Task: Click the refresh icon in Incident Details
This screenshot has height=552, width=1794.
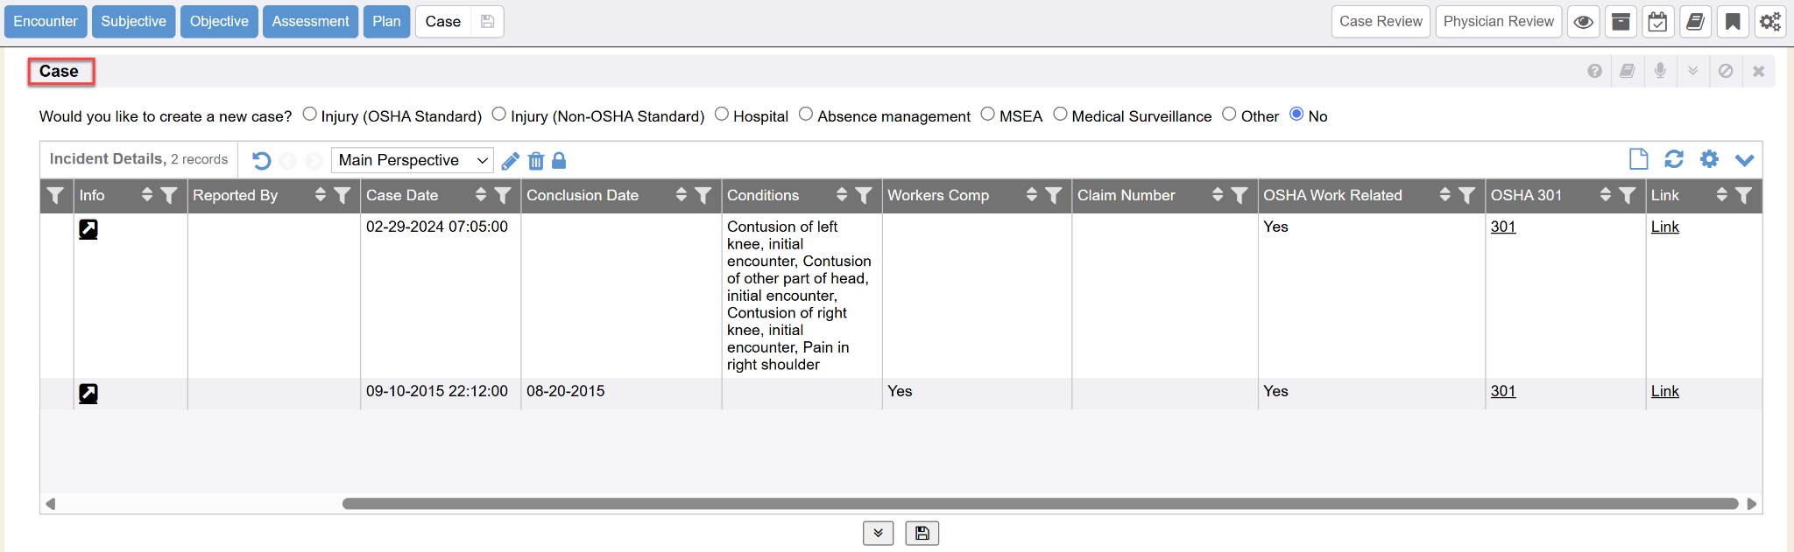Action: pos(1673,159)
